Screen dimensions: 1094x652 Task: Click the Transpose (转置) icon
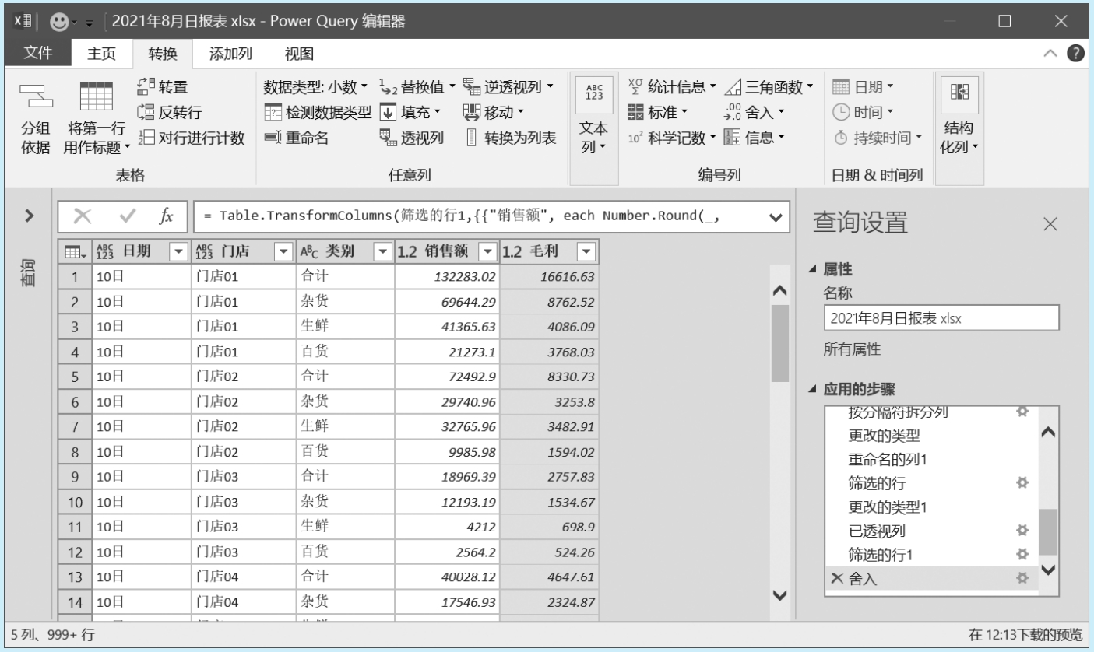pos(146,87)
